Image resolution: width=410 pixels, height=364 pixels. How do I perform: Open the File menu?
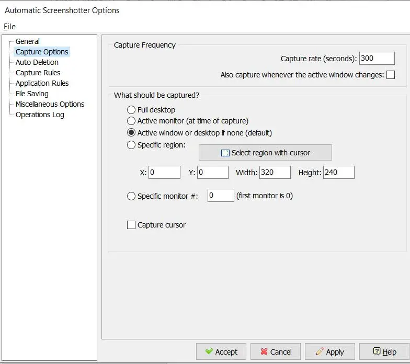(x=9, y=26)
